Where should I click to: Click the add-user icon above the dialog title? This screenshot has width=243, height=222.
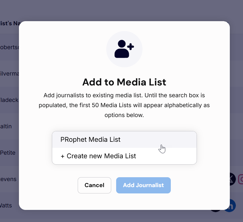pyautogui.click(x=124, y=49)
